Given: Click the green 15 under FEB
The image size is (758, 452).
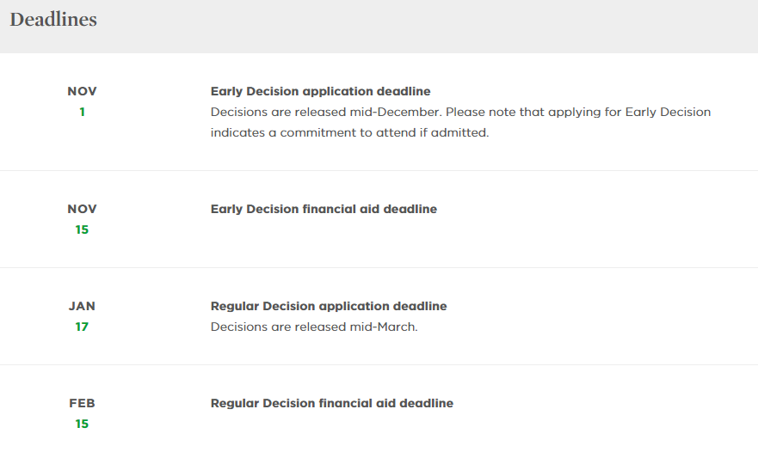Looking at the screenshot, I should click(82, 424).
